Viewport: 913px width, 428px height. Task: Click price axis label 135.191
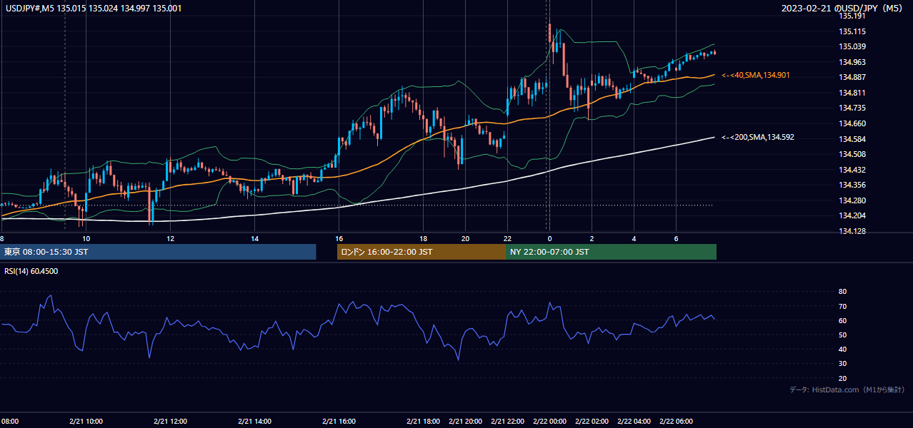pyautogui.click(x=852, y=16)
